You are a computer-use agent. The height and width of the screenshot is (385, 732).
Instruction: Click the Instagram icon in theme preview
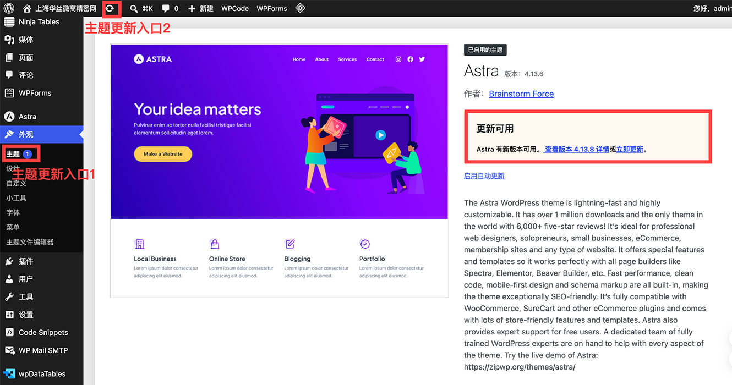pos(398,59)
